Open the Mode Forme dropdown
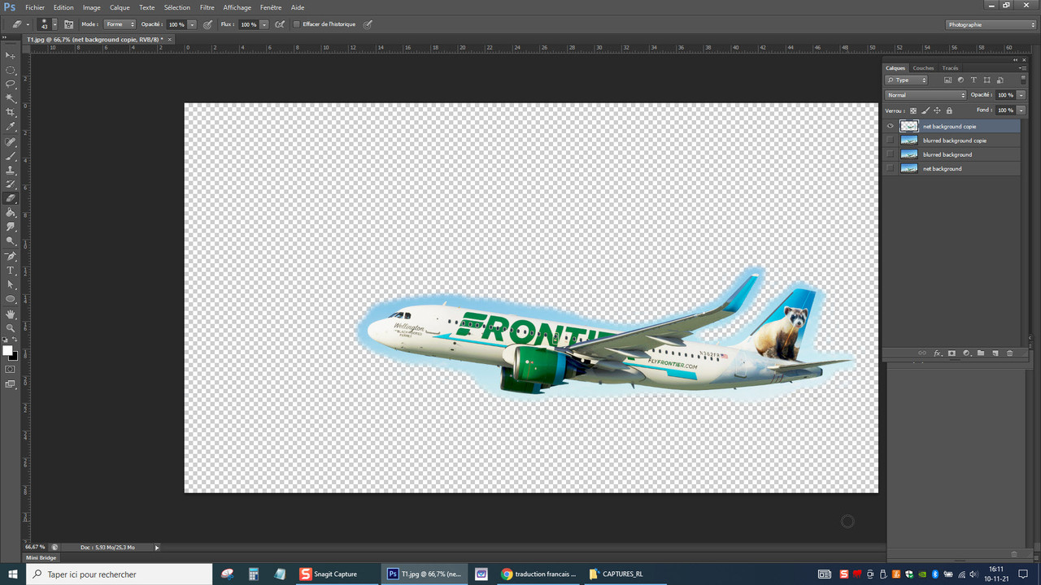 click(120, 24)
